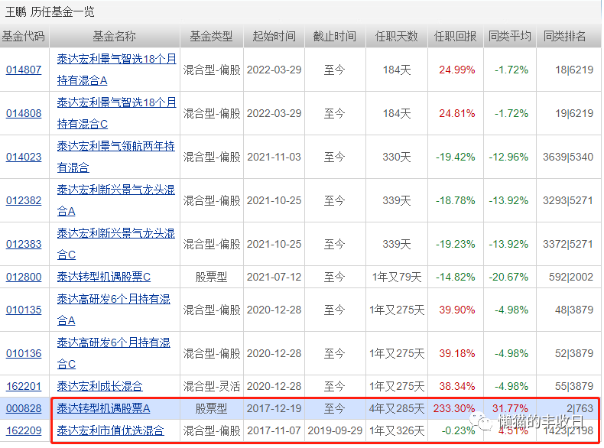
Task: Select the start date 2017-12-19
Action: (x=274, y=408)
